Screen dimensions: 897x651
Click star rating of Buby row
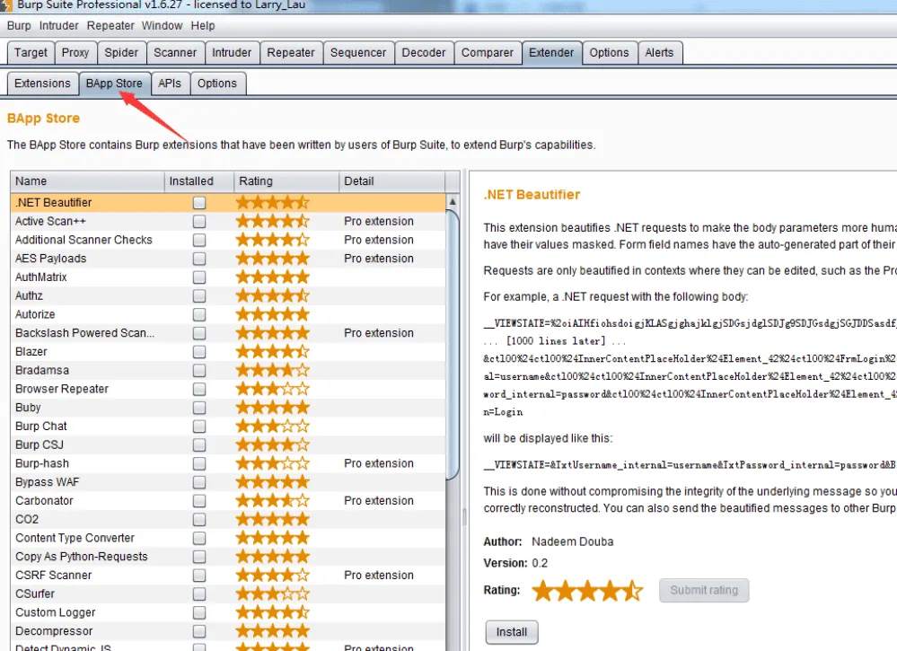point(273,408)
